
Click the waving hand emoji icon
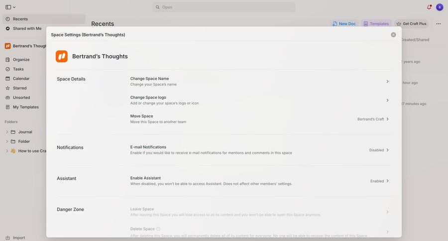[13, 151]
